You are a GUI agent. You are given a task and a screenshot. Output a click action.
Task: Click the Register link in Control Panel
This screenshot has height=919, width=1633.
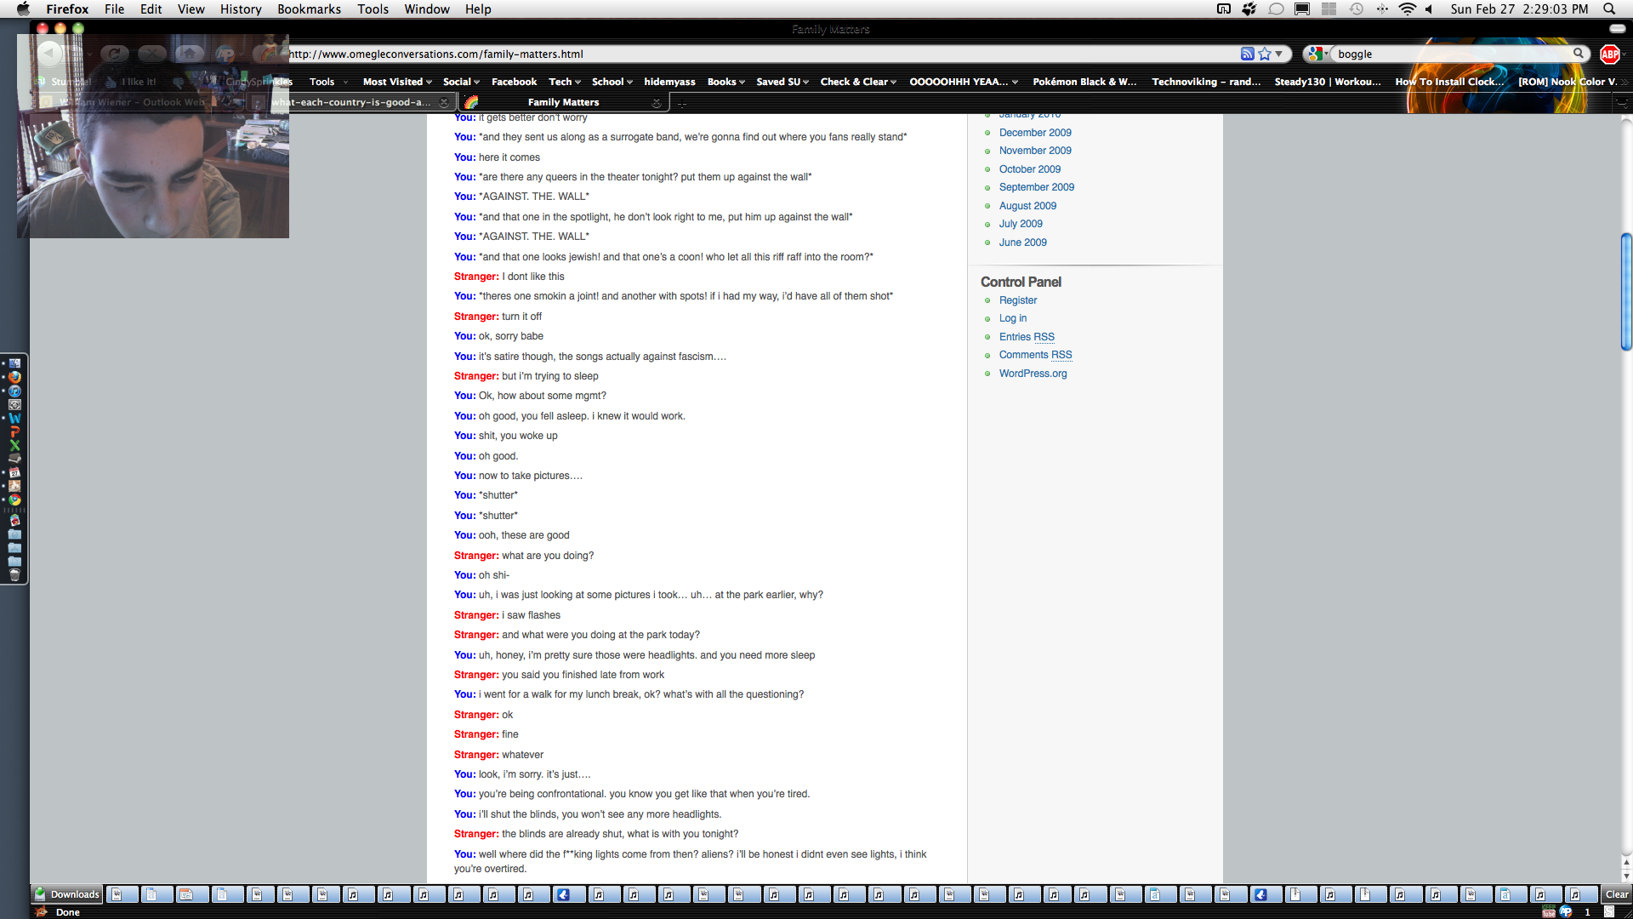pyautogui.click(x=1018, y=300)
